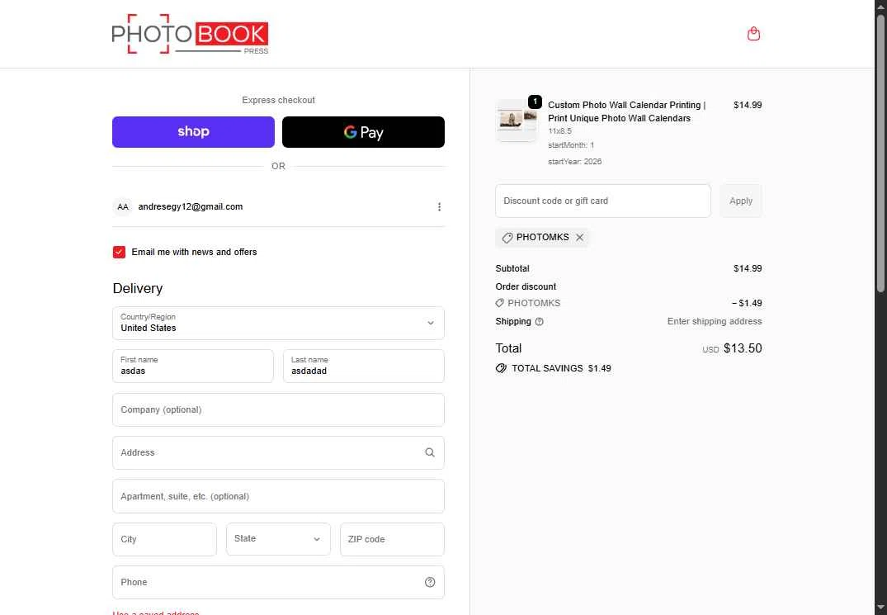The image size is (887, 615).
Task: Click the Apartment, suite, etc. field
Action: tap(278, 496)
